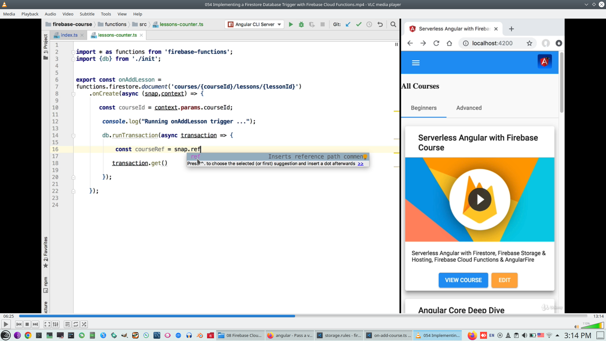Click the stop playback button

27,324
